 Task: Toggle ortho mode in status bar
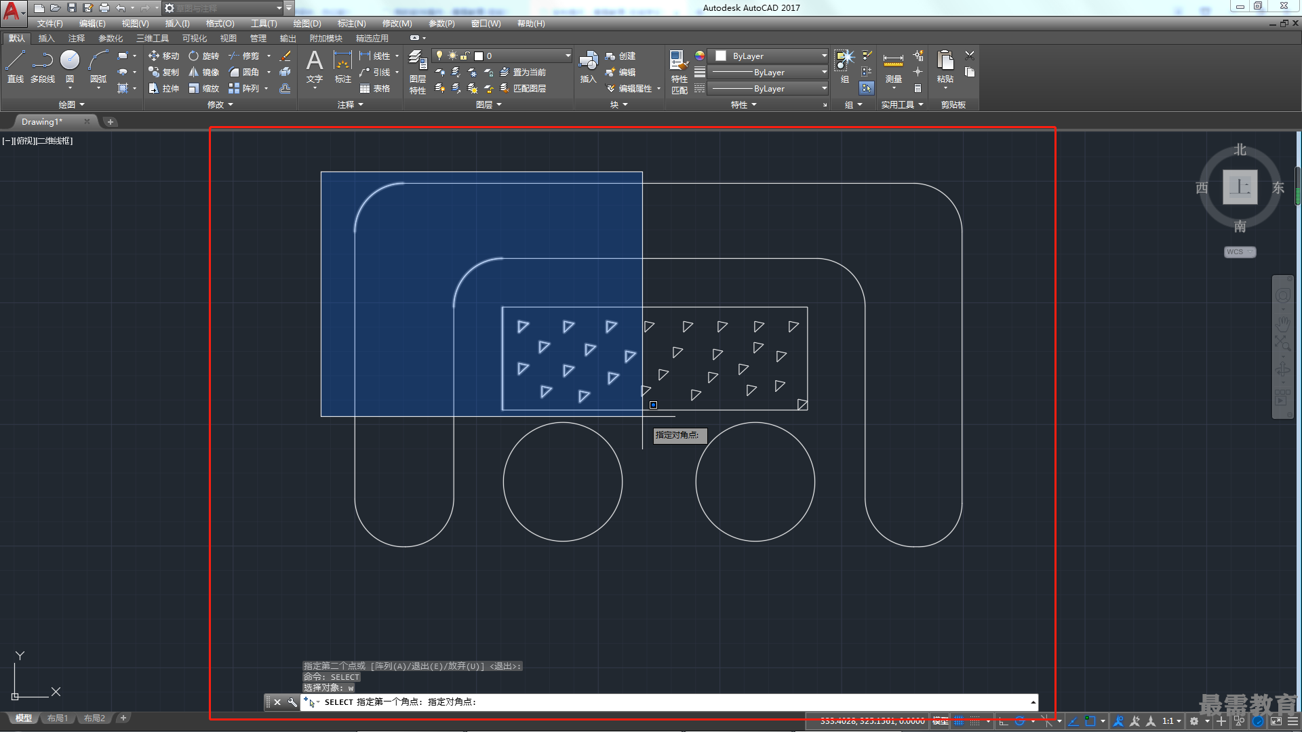click(x=1004, y=721)
